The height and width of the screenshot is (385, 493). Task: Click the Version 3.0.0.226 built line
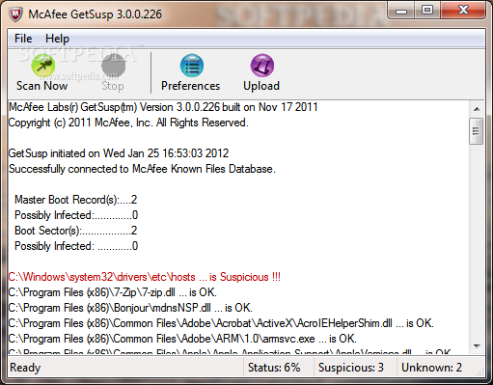pos(163,107)
